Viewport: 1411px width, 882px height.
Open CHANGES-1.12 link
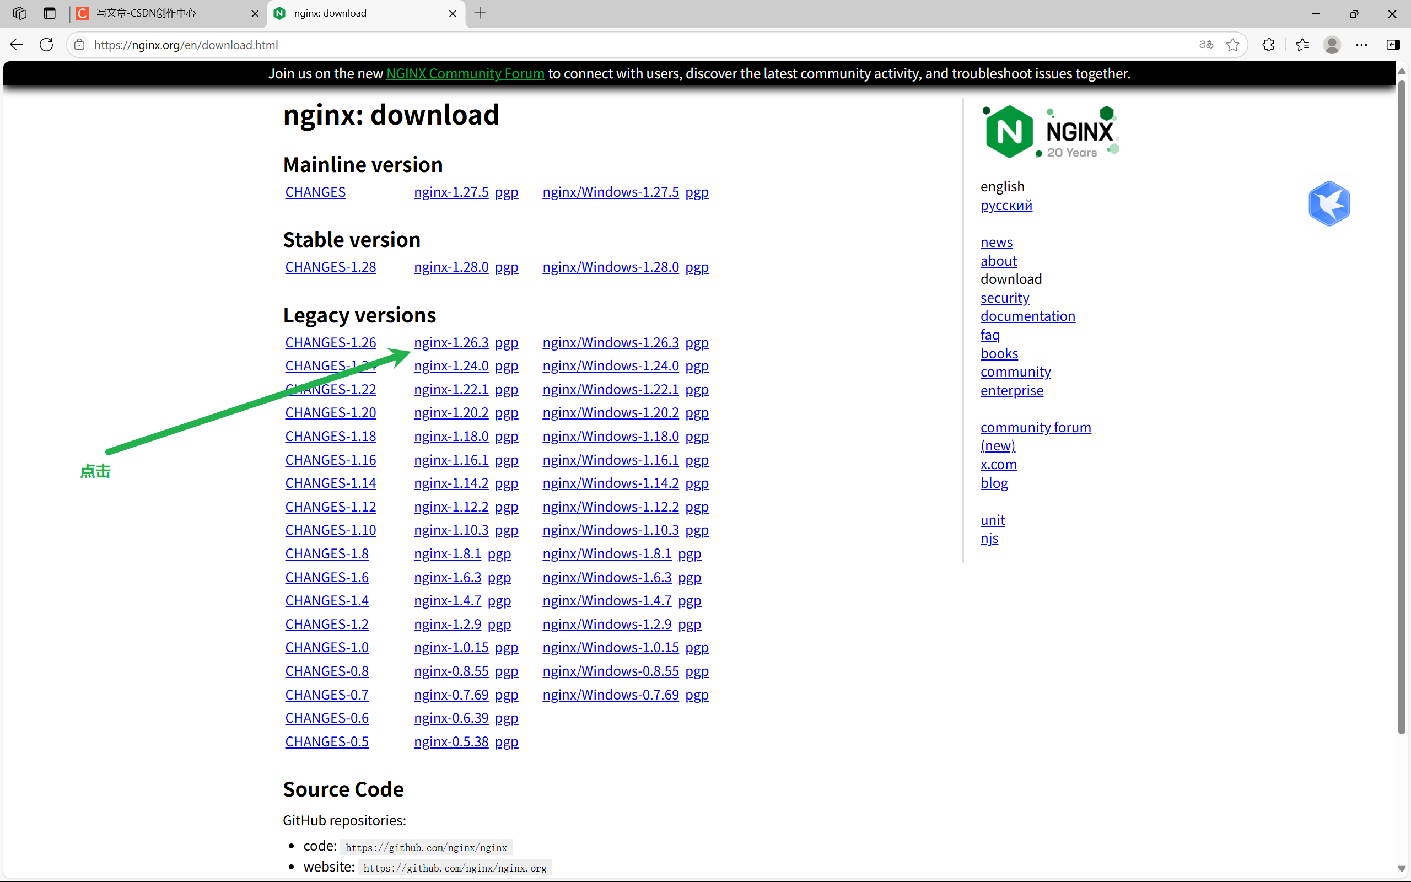[x=331, y=507]
